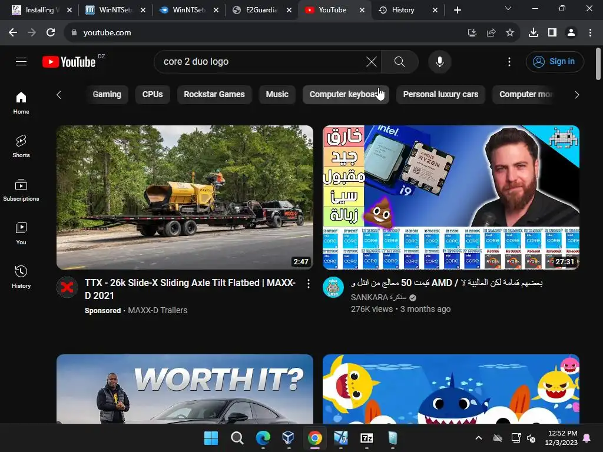Open Microsoft Edge from taskbar
Image resolution: width=603 pixels, height=452 pixels.
[263, 438]
